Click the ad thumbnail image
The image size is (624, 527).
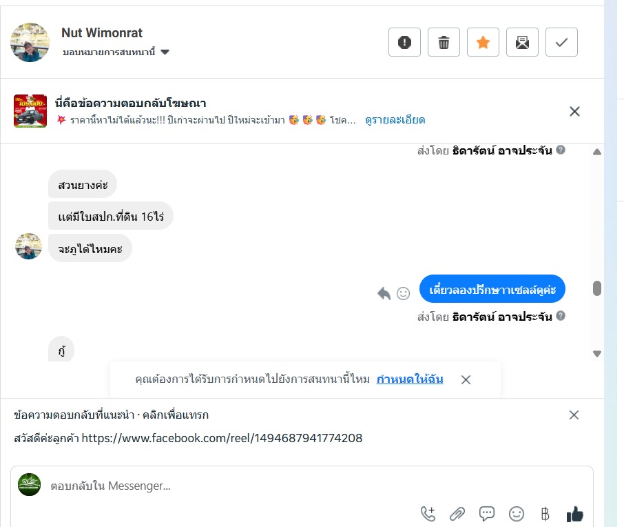click(x=30, y=111)
